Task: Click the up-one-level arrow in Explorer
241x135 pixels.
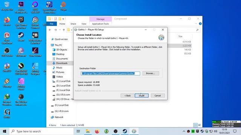Action: point(64,30)
